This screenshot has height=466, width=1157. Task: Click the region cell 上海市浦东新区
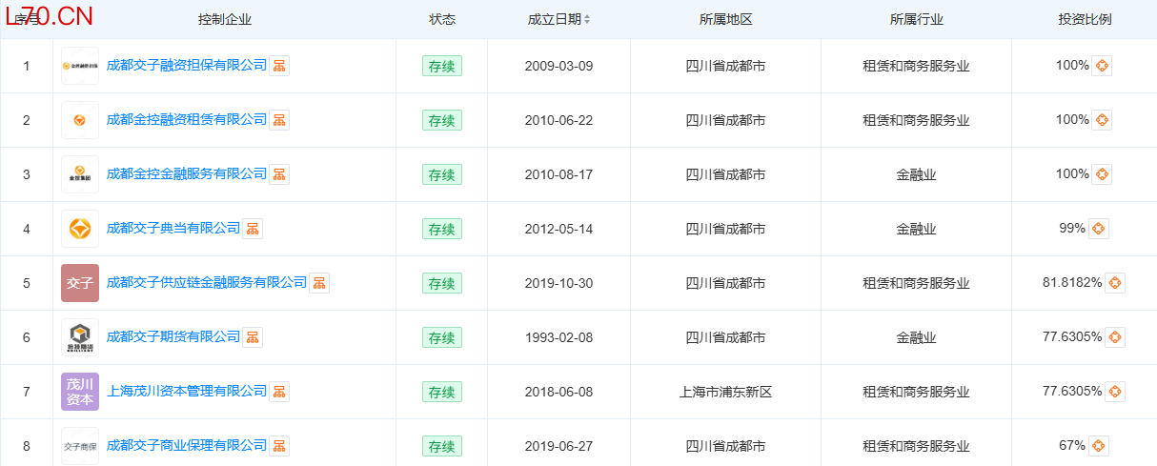pos(725,392)
